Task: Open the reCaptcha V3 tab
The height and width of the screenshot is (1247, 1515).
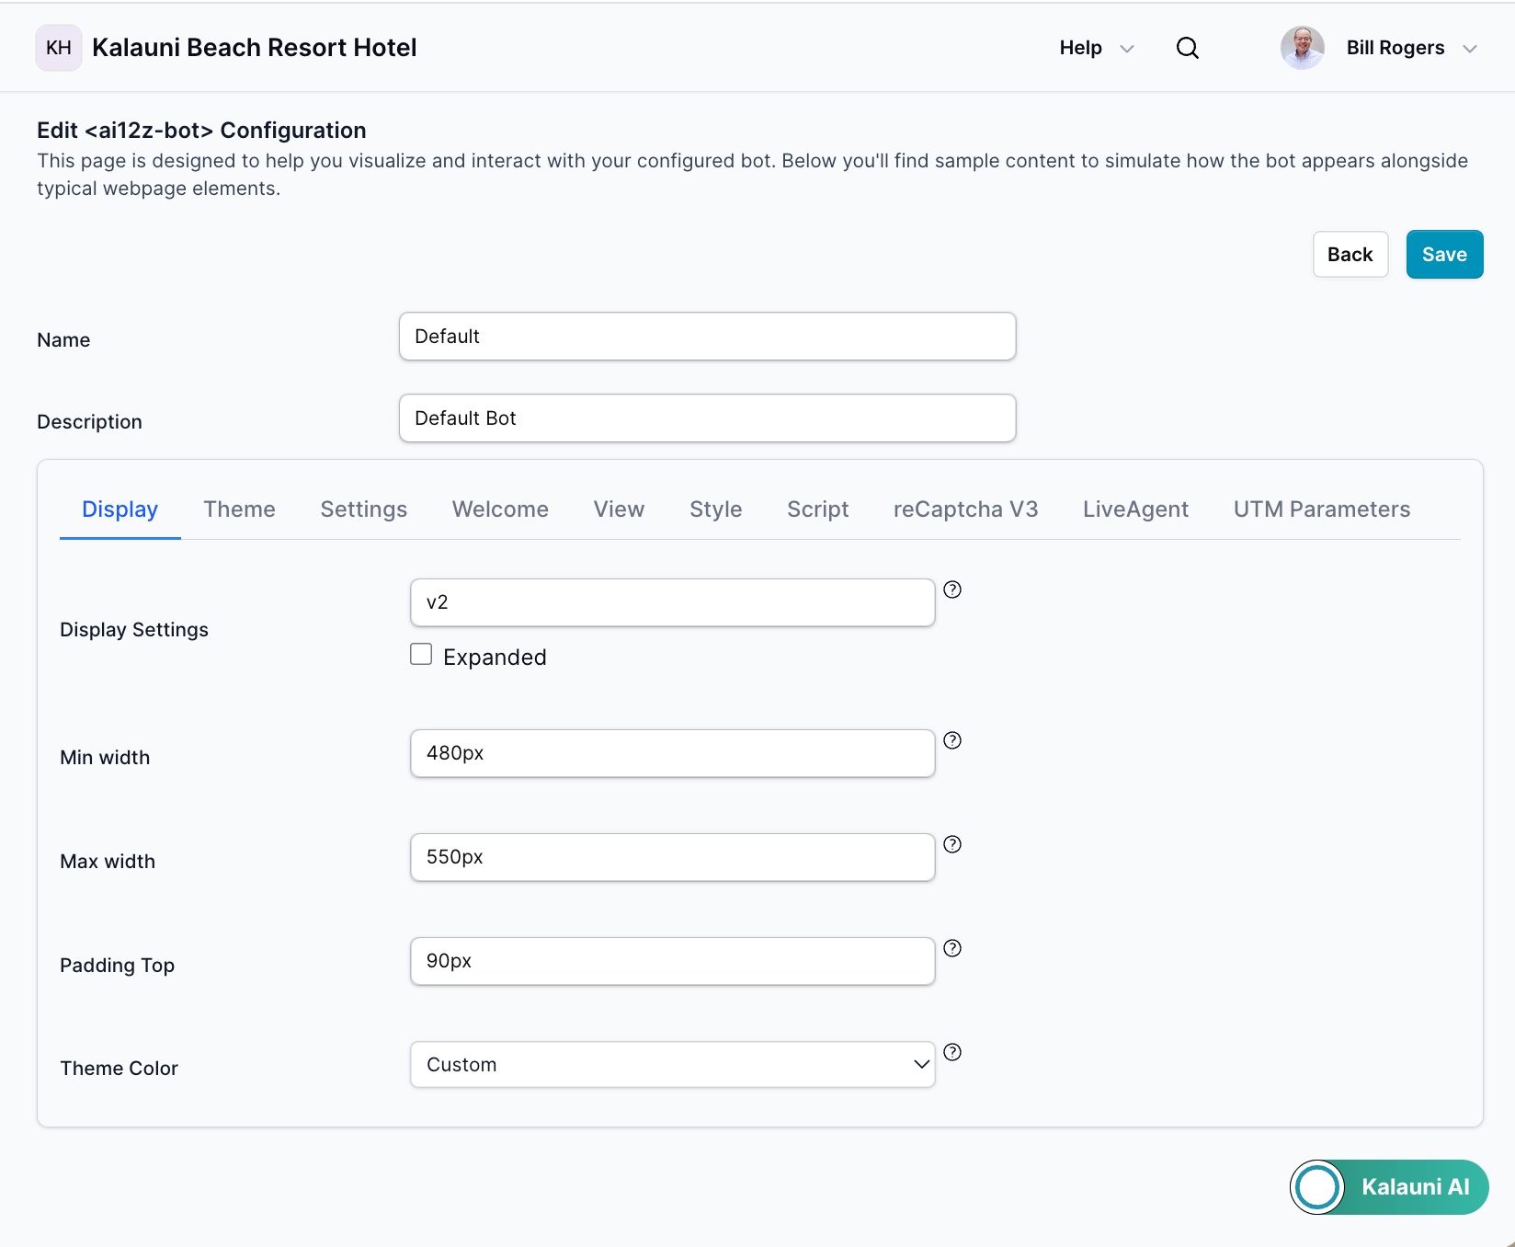Action: click(x=965, y=509)
